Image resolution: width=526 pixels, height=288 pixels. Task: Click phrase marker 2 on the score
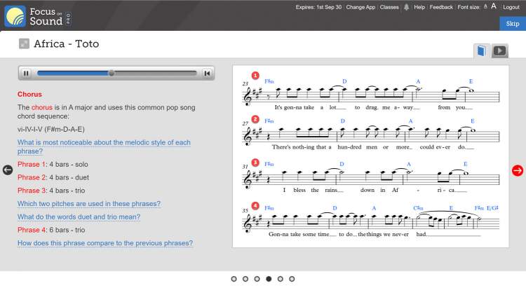point(255,119)
